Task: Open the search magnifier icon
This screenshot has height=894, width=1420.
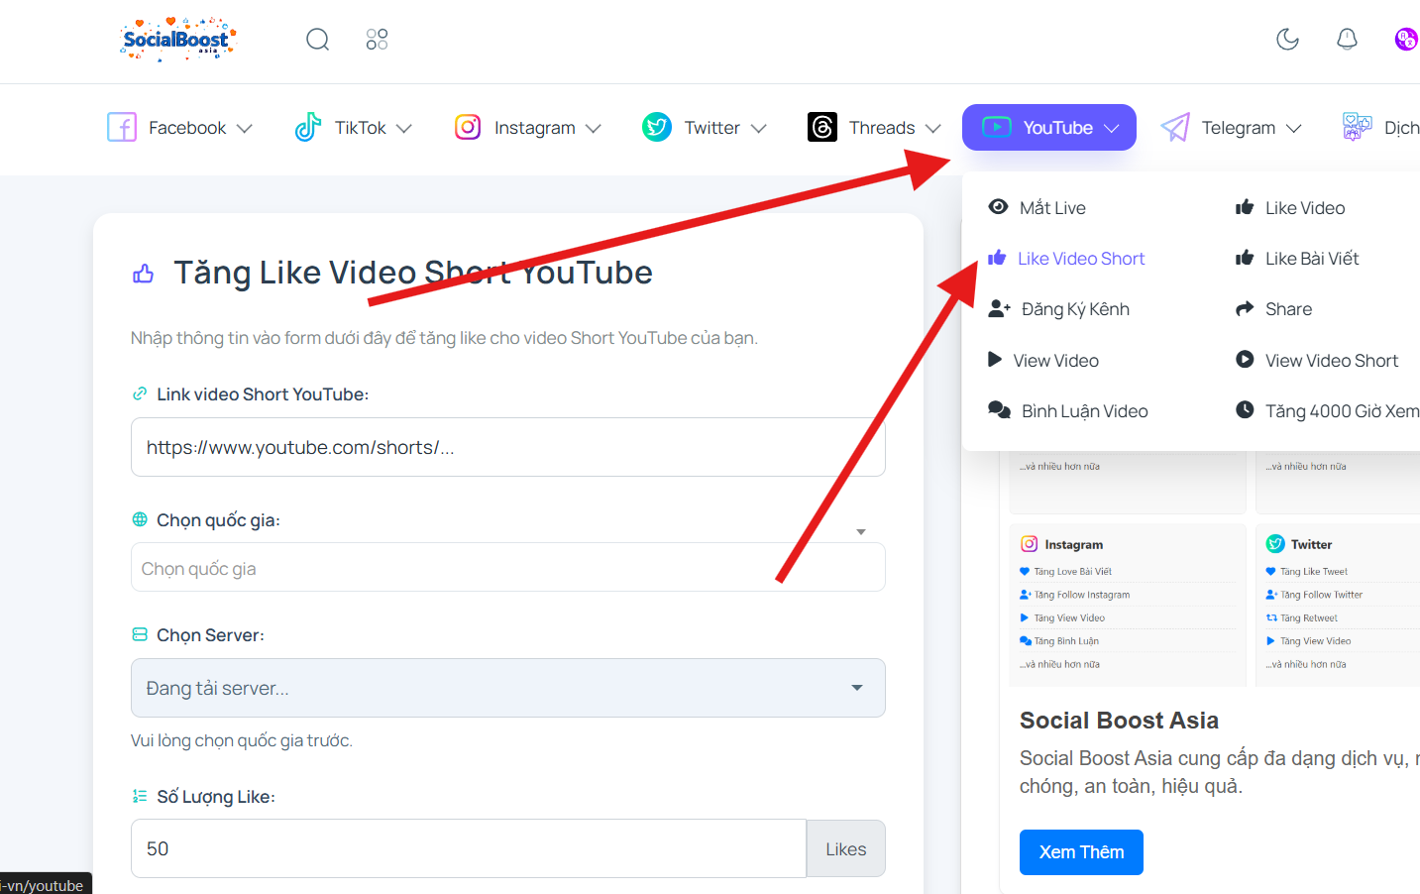Action: 317,40
